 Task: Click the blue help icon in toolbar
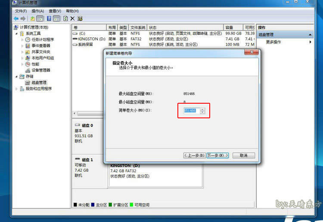tap(49, 18)
